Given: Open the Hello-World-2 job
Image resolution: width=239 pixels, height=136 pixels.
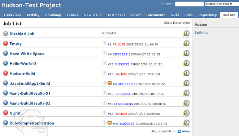Looking at the screenshot, I should click(23, 64).
